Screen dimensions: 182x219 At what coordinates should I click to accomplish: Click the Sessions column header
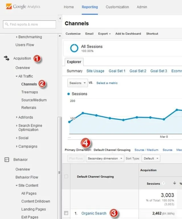pyautogui.click(x=153, y=184)
